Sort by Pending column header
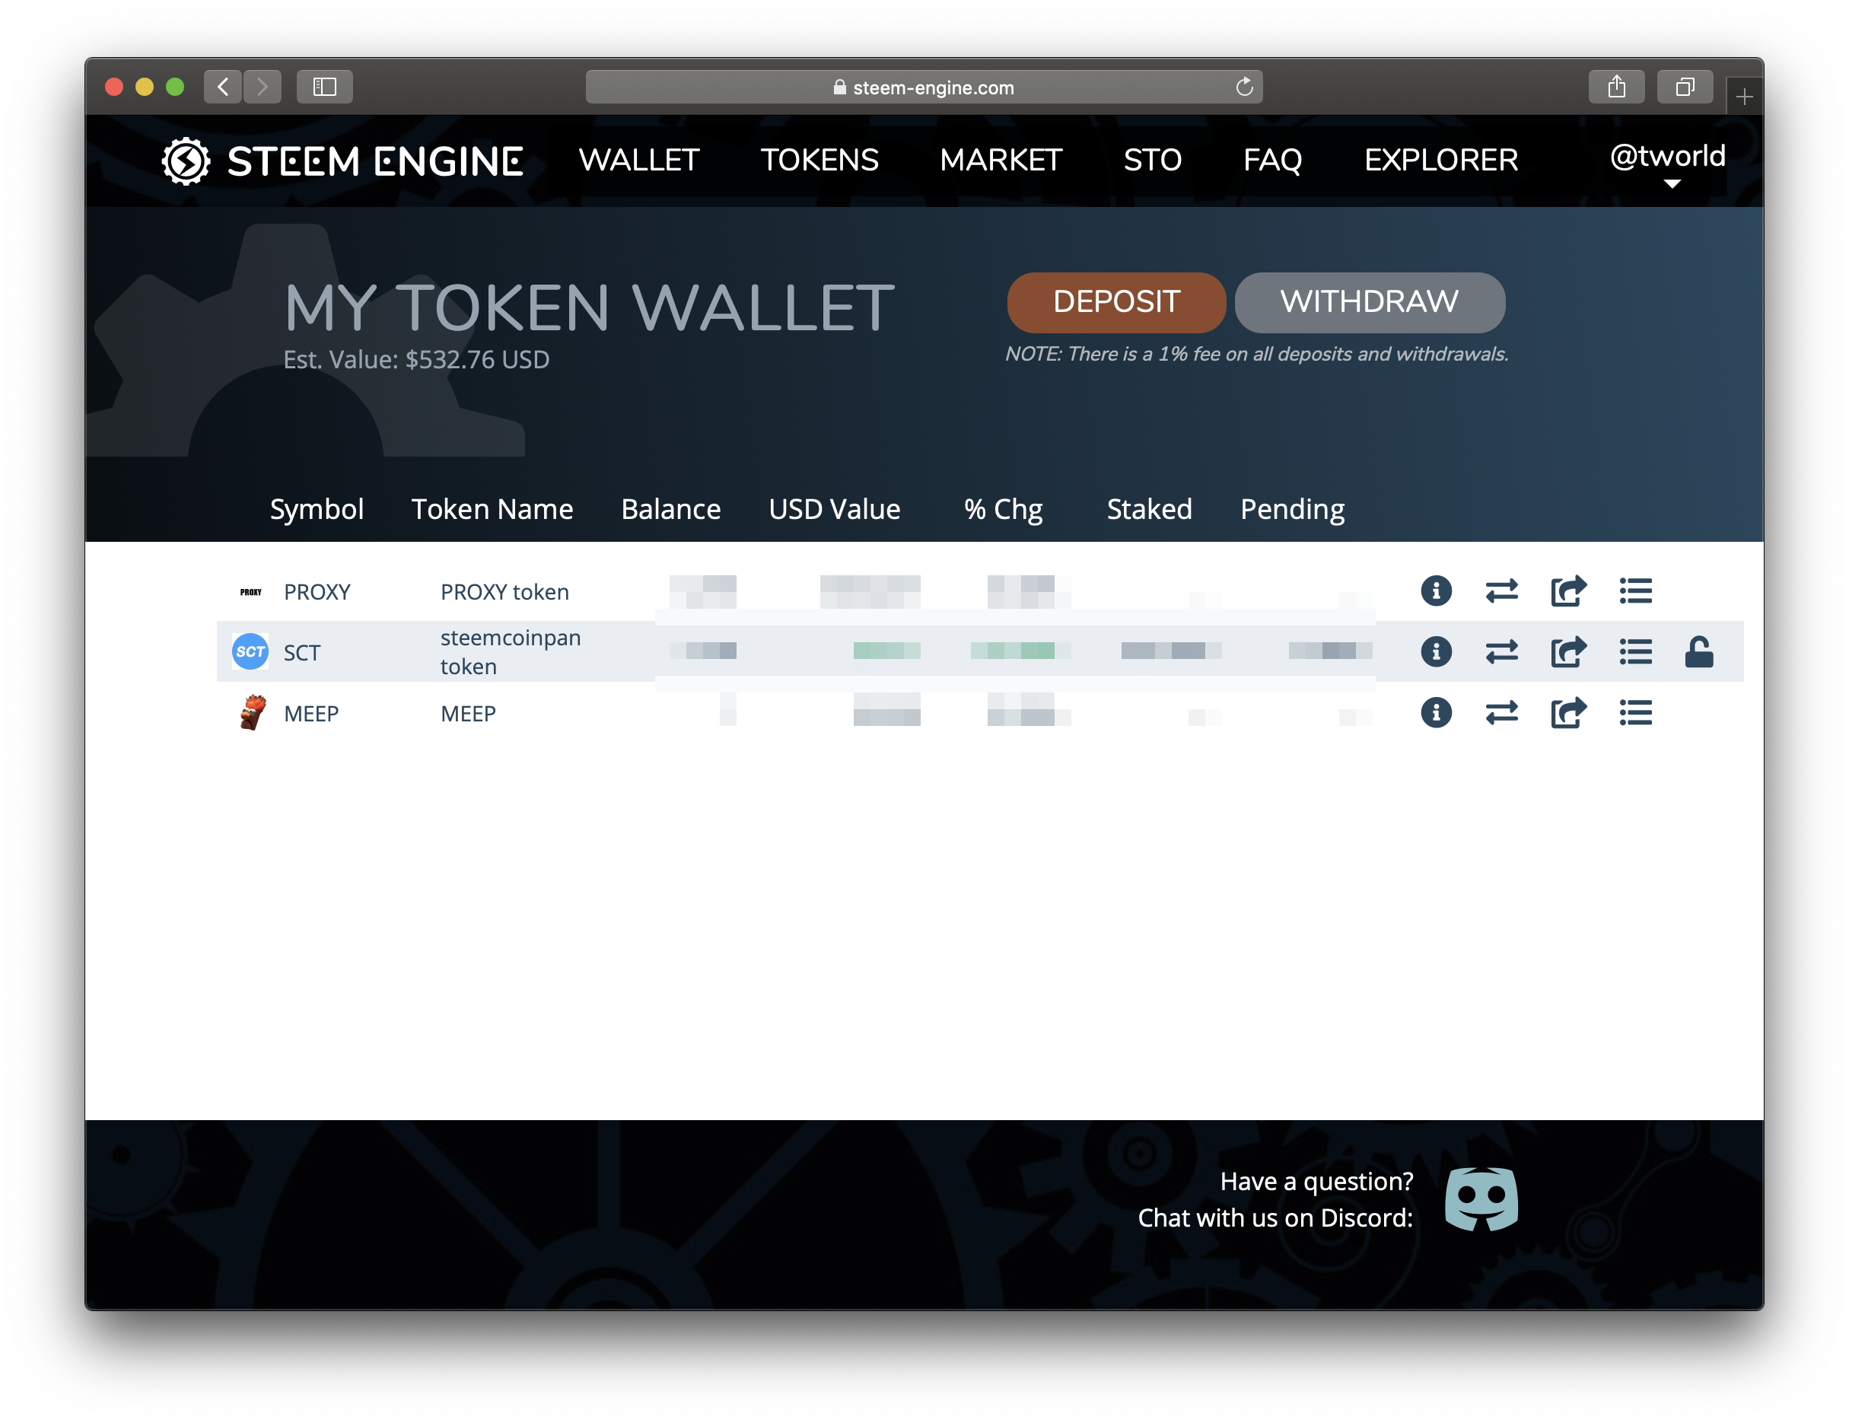The height and width of the screenshot is (1423, 1849). coord(1292,509)
